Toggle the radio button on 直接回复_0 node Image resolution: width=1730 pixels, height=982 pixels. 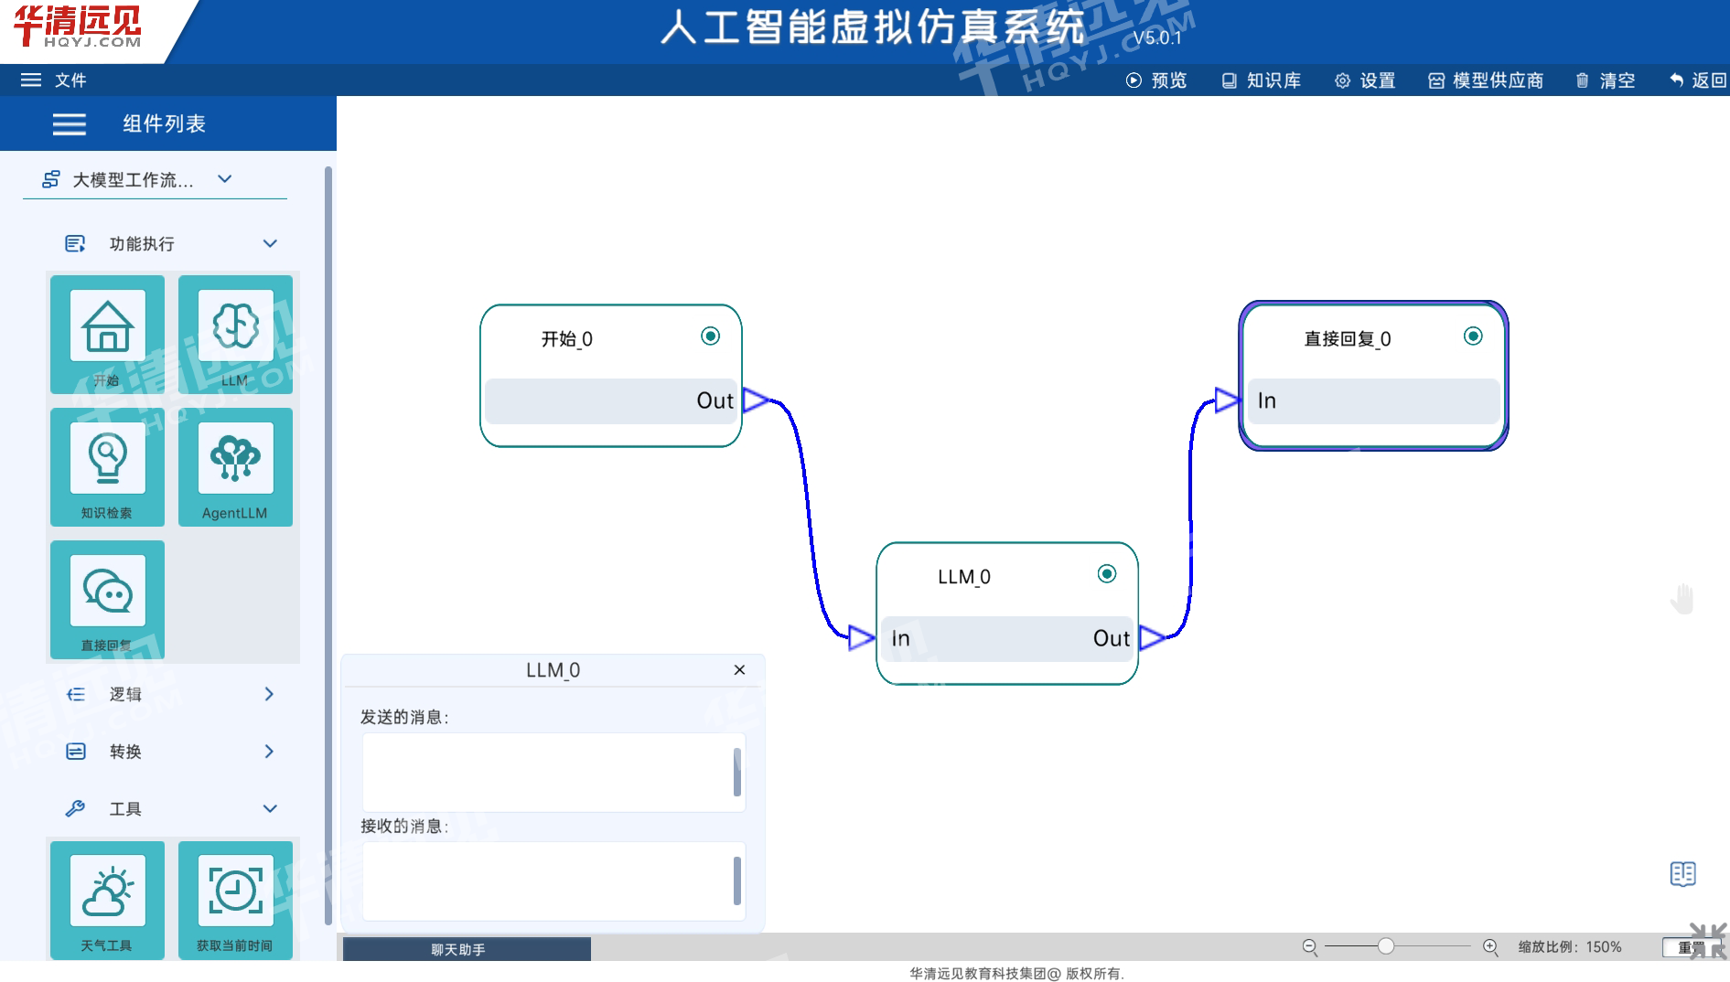click(x=1473, y=336)
